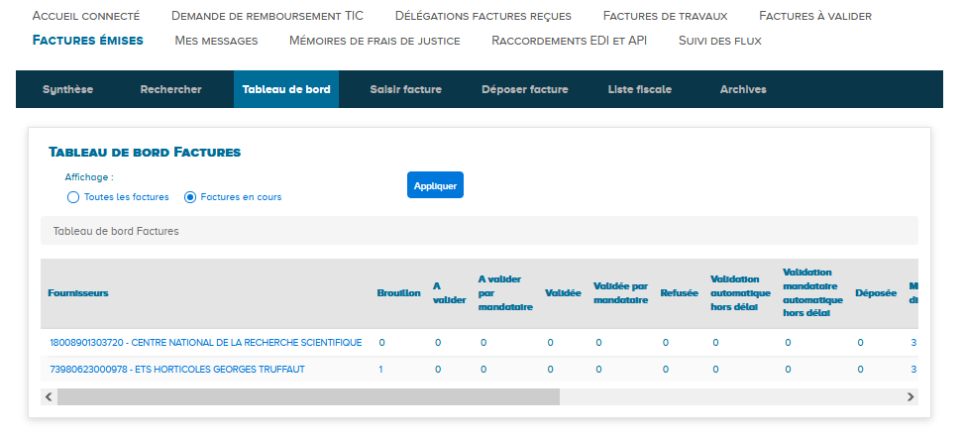Open the Accueil connecté menu

click(x=86, y=16)
